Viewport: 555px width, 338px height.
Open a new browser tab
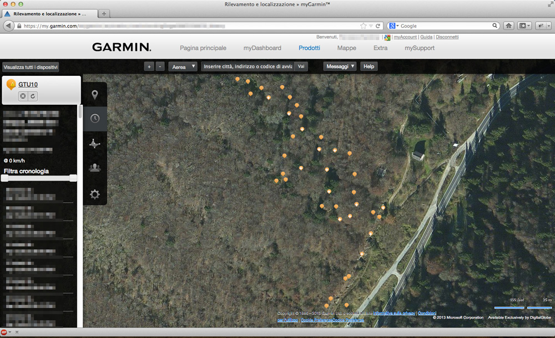(x=104, y=14)
